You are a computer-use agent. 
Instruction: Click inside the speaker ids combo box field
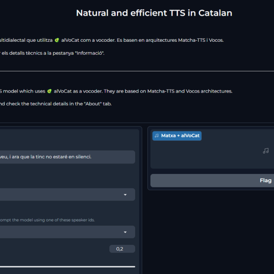click(x=67, y=232)
